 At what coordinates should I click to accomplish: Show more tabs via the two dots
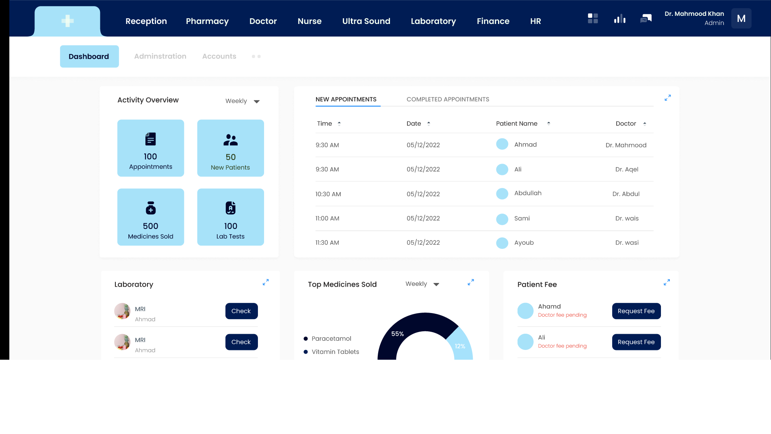coord(256,56)
